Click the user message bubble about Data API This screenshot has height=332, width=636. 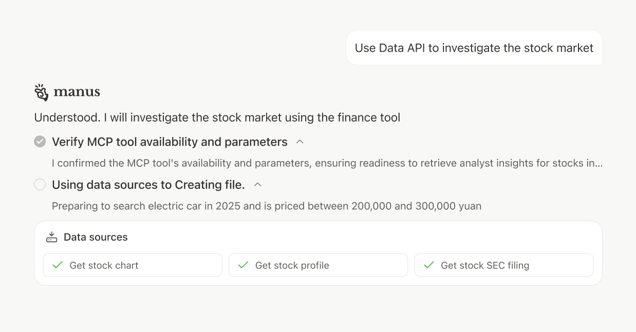click(474, 47)
